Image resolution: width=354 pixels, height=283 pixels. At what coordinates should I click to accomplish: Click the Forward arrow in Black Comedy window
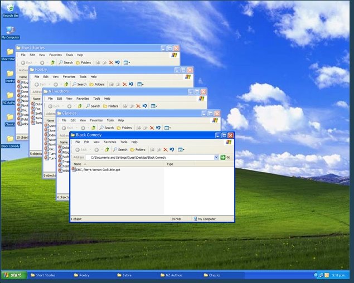(x=96, y=150)
